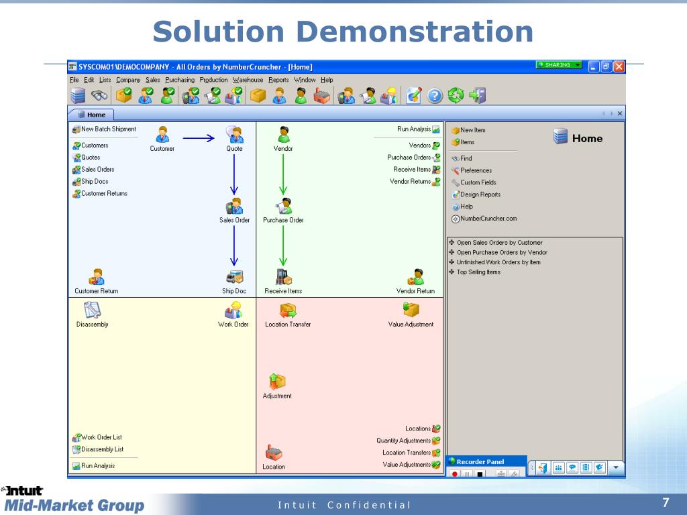687x515 pixels.
Task: Open the Purchase Order workflow icon
Action: click(x=284, y=206)
